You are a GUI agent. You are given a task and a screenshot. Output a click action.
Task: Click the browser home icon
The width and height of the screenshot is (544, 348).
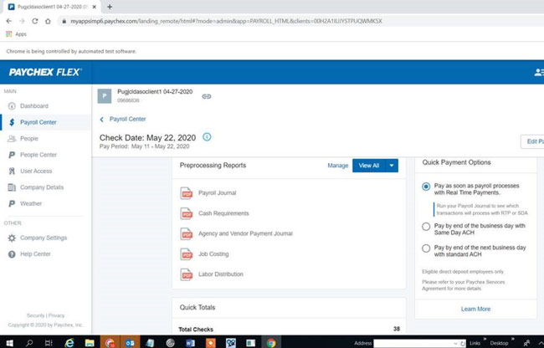pyautogui.click(x=48, y=21)
